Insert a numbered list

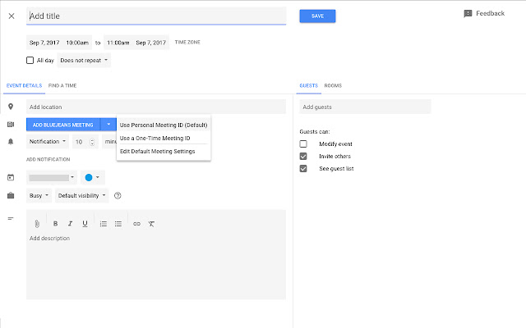click(x=103, y=223)
